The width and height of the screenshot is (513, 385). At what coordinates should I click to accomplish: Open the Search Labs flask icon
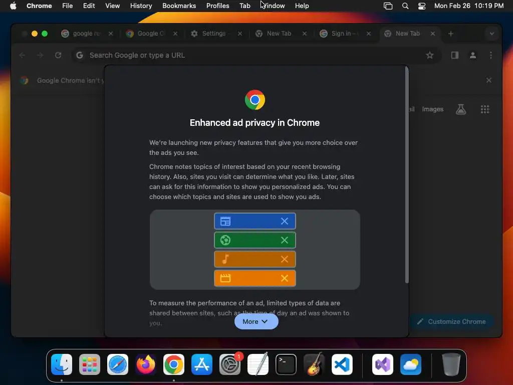tap(461, 109)
